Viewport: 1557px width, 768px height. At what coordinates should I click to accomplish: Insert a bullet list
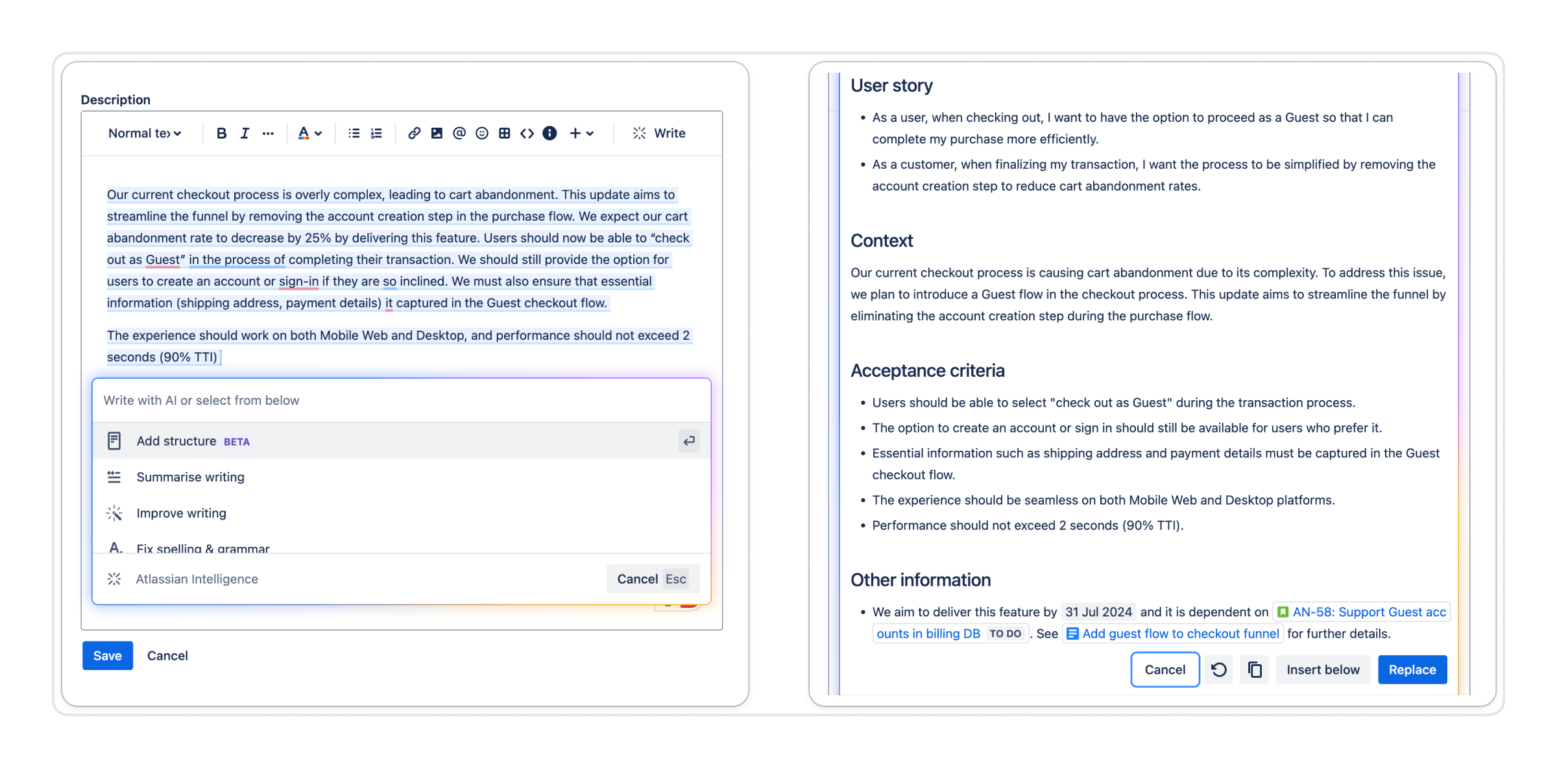coord(354,133)
